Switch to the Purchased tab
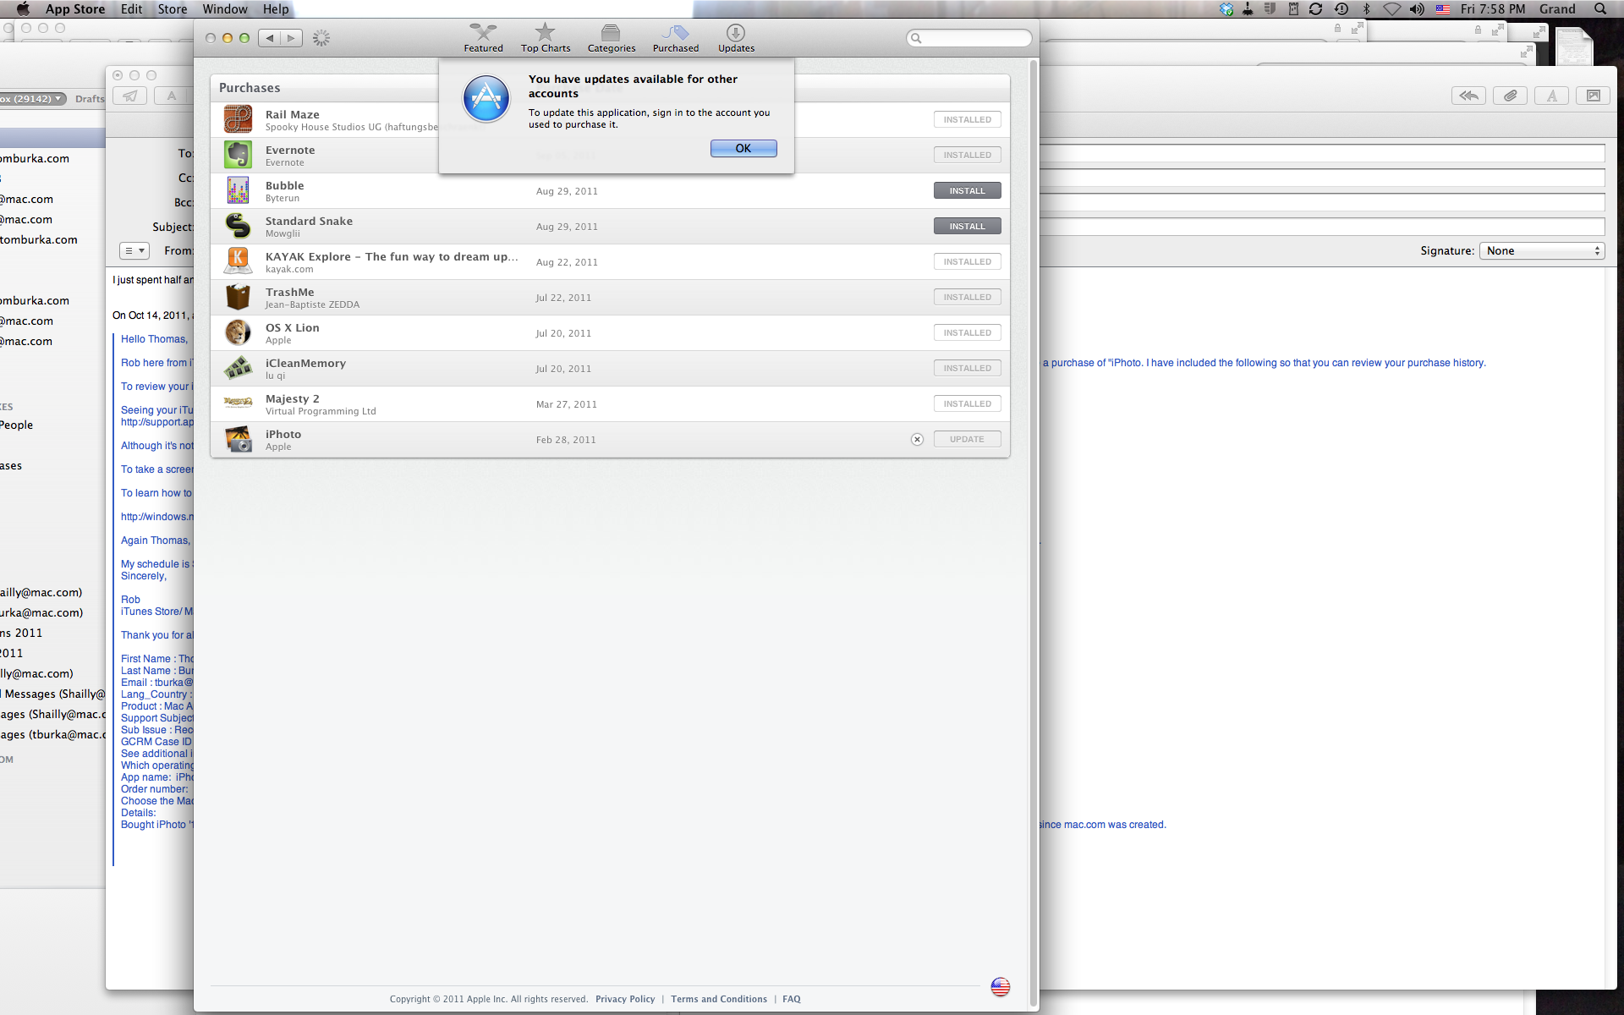Screen dimensions: 1624x1015 coord(675,37)
